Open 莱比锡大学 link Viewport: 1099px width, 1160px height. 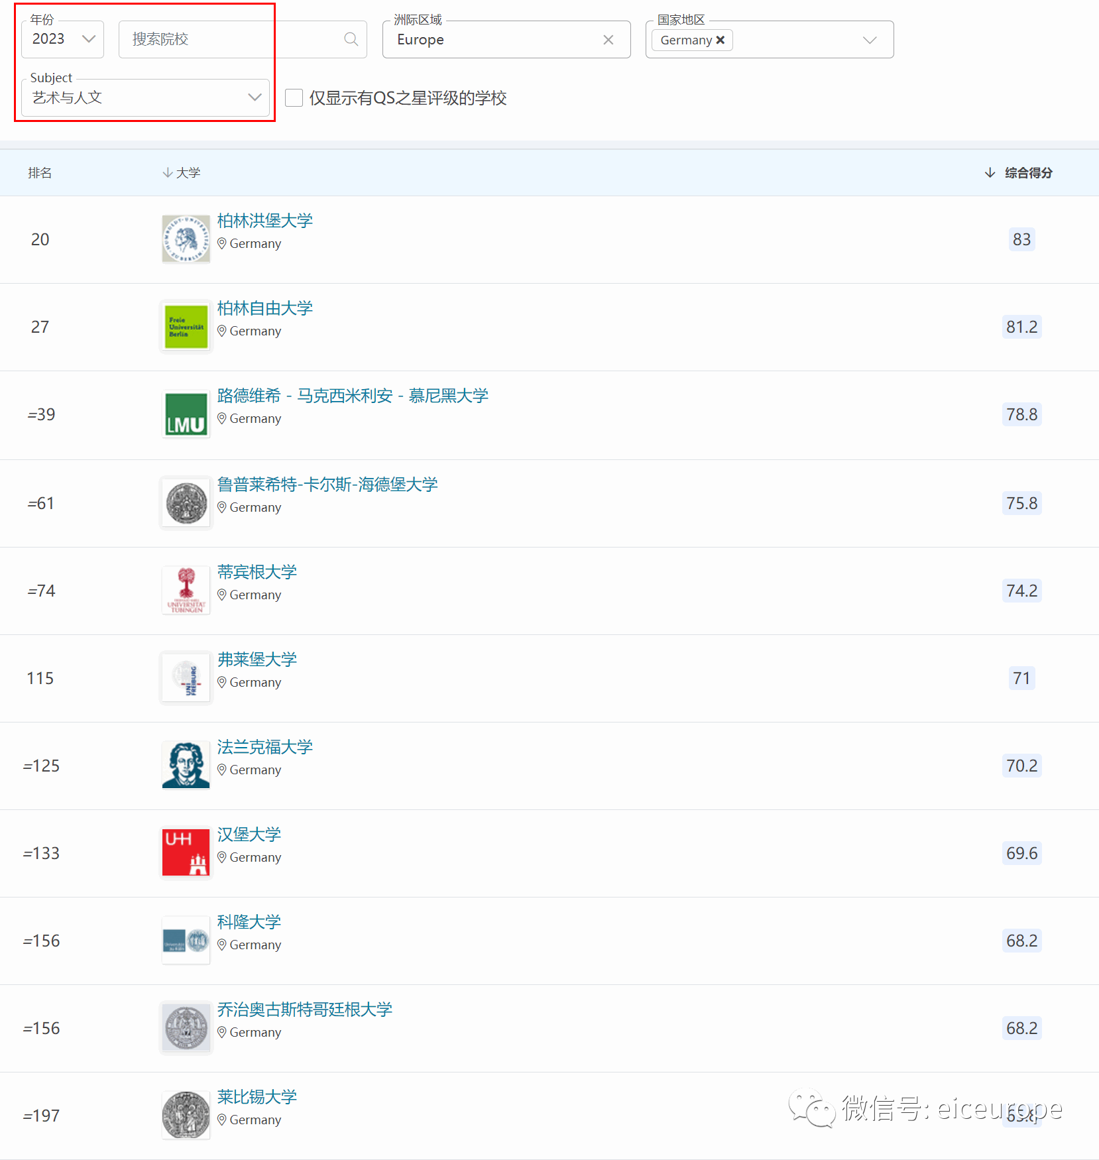tap(257, 1097)
